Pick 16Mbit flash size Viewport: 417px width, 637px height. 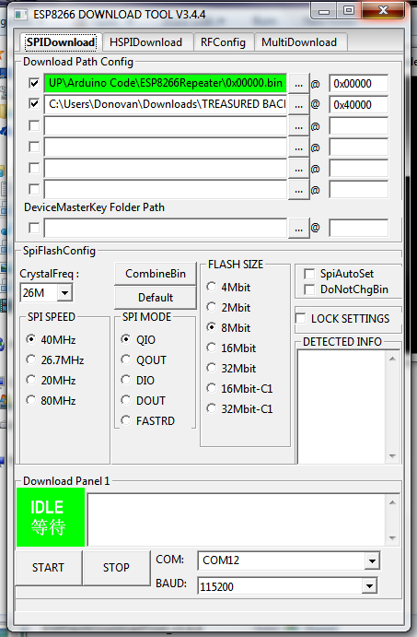click(x=231, y=348)
